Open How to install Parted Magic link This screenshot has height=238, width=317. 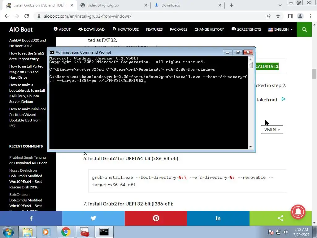26,72
